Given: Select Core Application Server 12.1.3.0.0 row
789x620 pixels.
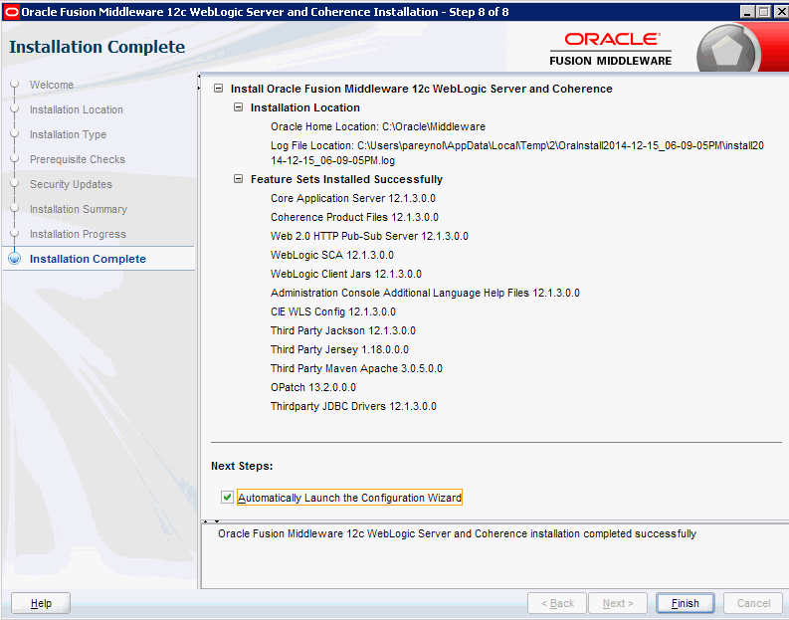Looking at the screenshot, I should point(353,198).
